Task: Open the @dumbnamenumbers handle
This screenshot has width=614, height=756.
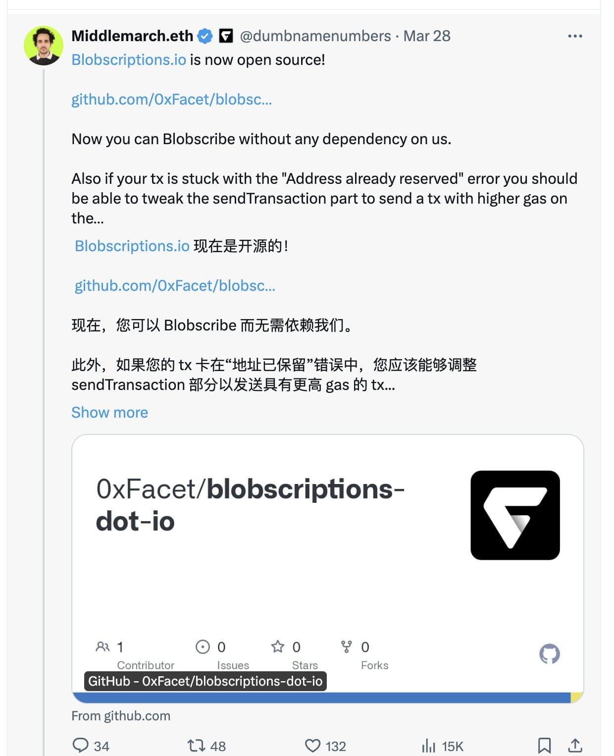Action: coord(315,36)
